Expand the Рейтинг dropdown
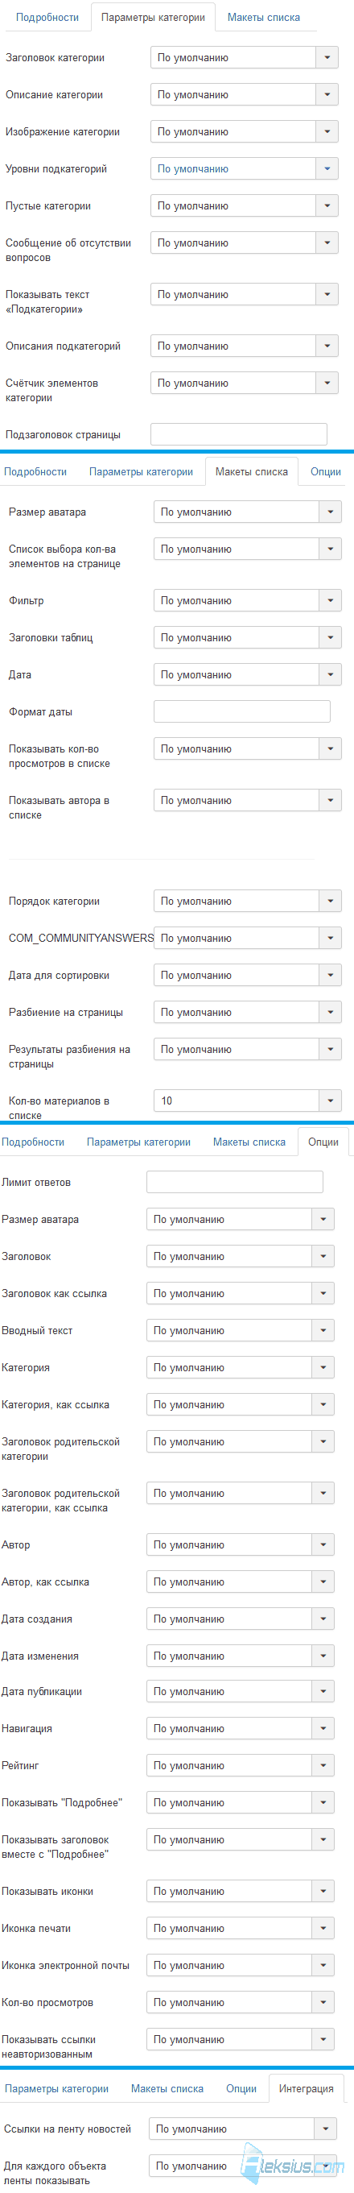This screenshot has height=2193, width=354. tap(240, 1766)
